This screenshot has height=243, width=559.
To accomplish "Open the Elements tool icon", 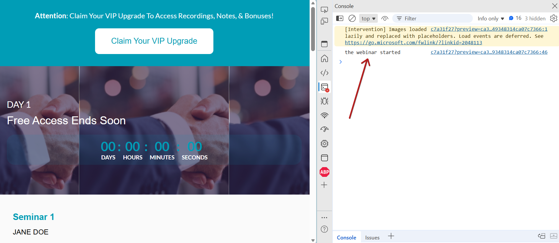I will tap(324, 73).
